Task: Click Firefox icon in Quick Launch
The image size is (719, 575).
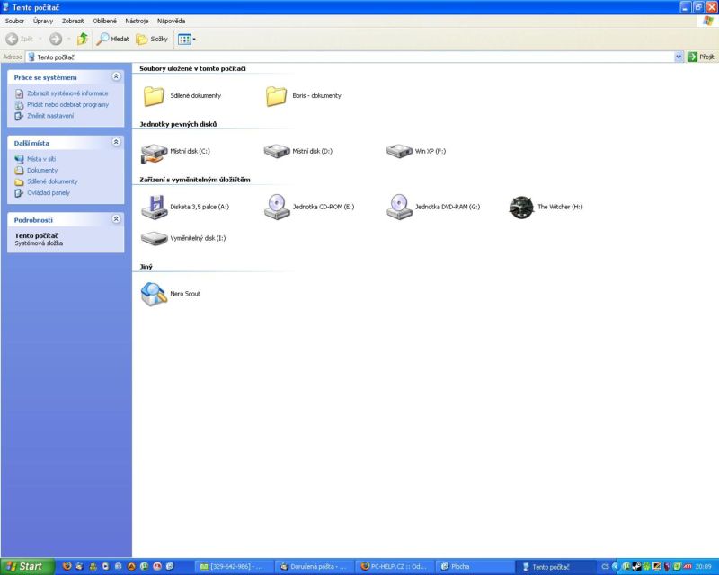Action: (x=67, y=567)
